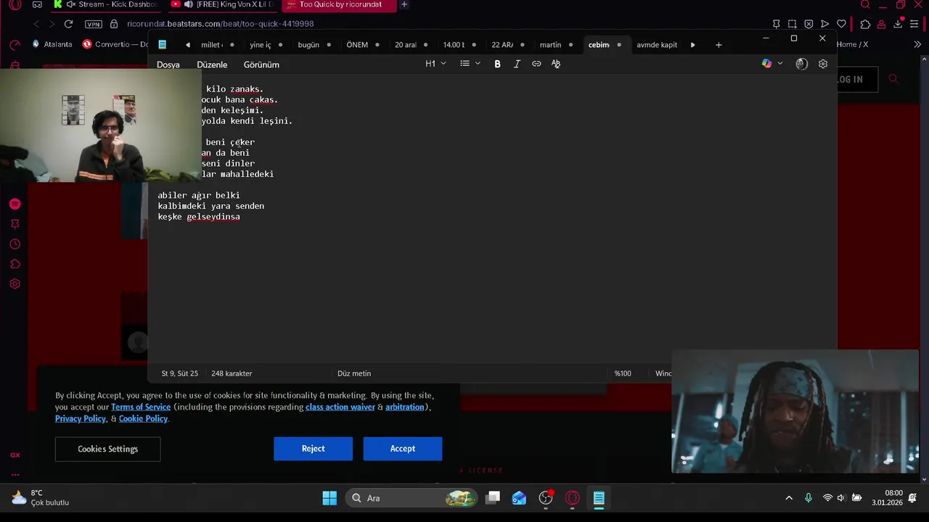
Task: Click Accept cookies button
Action: coord(403,449)
